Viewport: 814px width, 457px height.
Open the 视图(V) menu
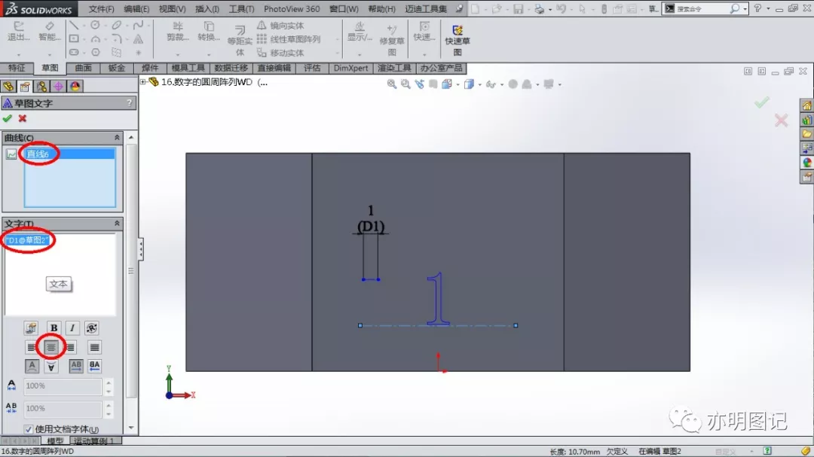(x=173, y=9)
